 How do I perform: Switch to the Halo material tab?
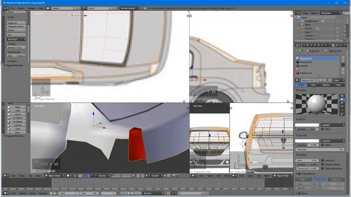pos(338,85)
